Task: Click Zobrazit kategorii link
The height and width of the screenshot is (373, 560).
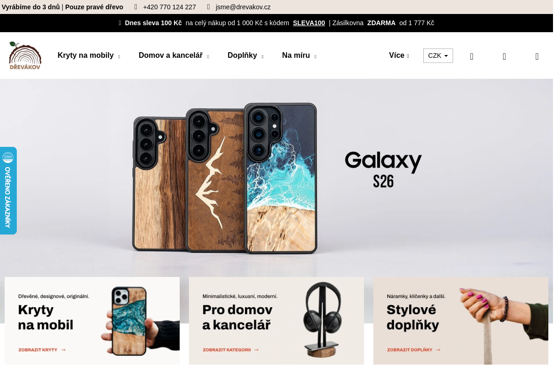Action: coord(231,350)
